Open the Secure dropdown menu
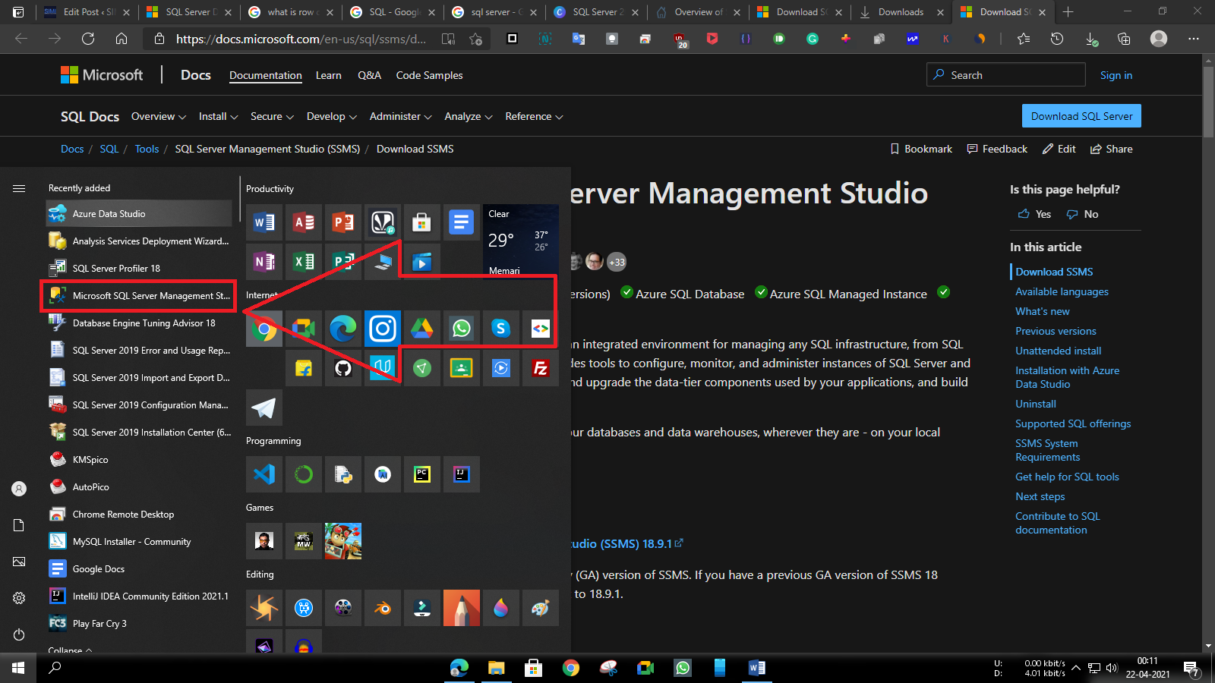The image size is (1215, 683). [272, 116]
